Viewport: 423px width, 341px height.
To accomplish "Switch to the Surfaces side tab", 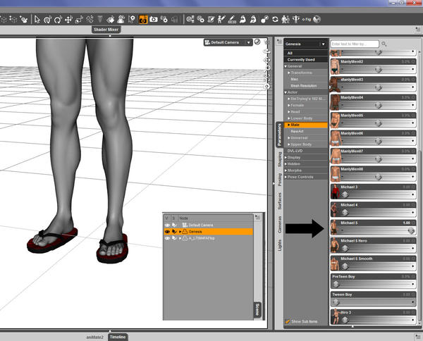I will [x=280, y=202].
